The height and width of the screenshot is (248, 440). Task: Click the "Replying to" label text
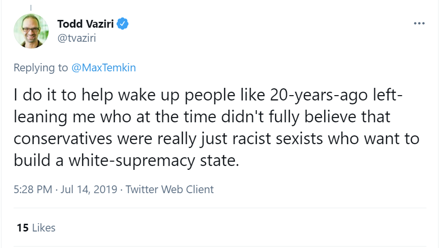pos(41,67)
